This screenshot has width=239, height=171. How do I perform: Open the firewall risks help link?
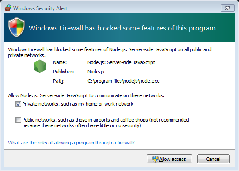click(x=71, y=143)
